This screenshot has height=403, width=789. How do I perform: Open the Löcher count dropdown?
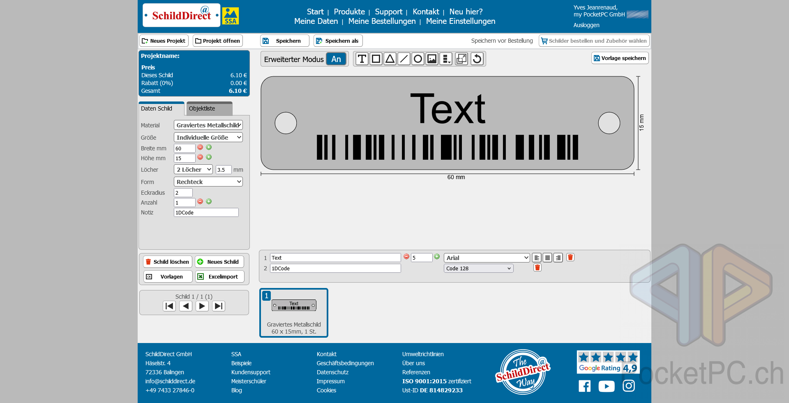[x=193, y=169]
